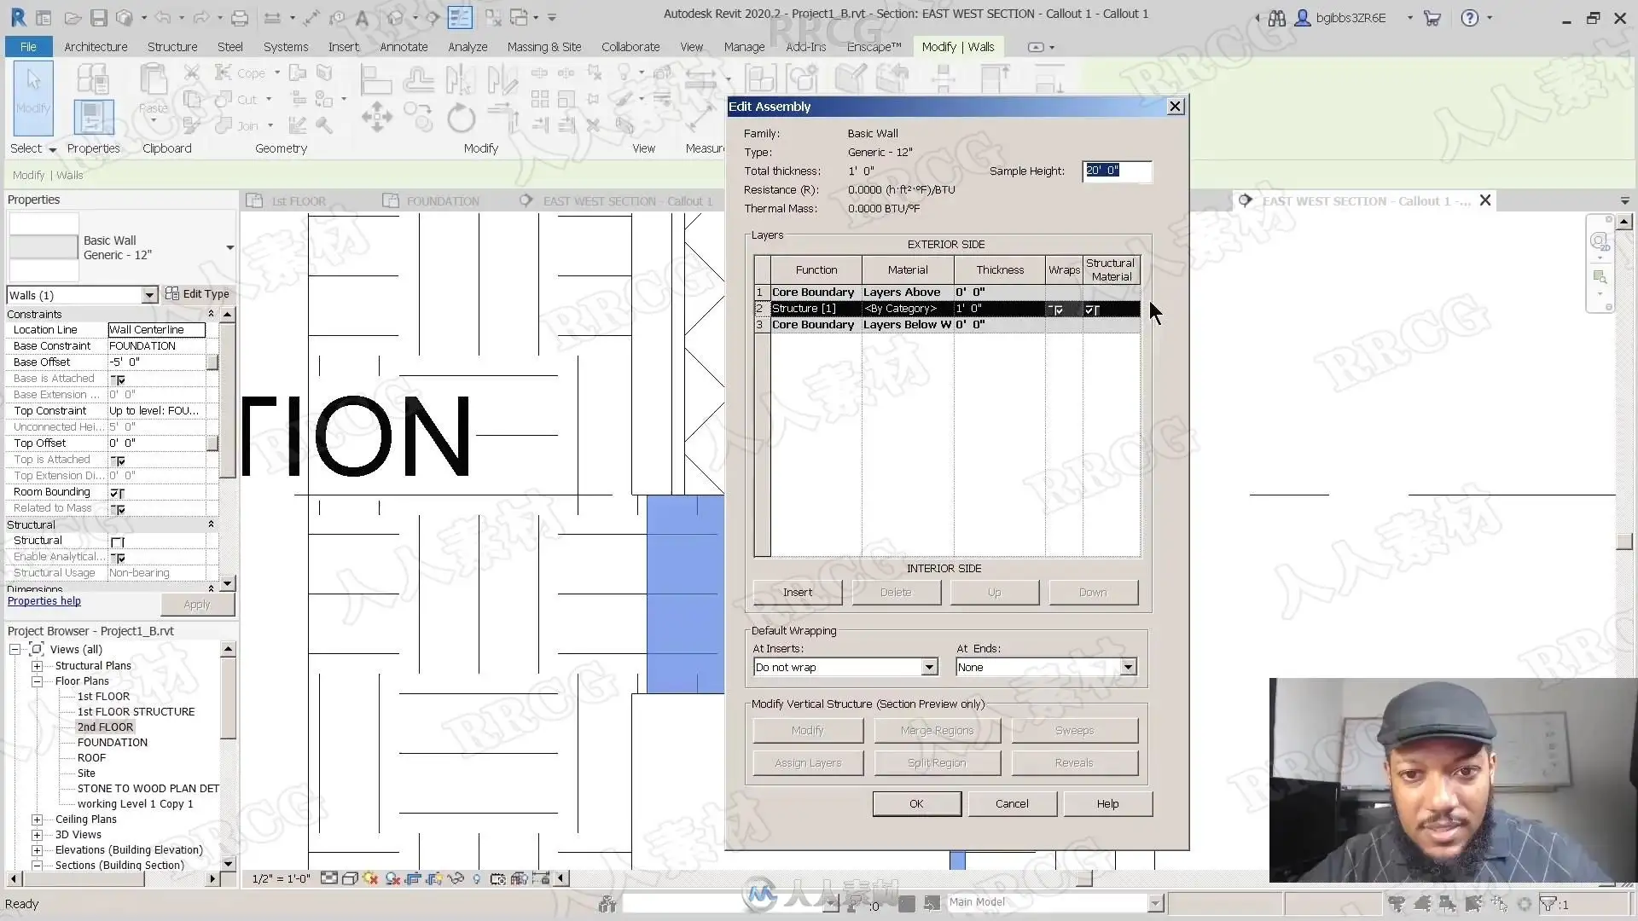The width and height of the screenshot is (1638, 921).
Task: Expand the Ceiling Plans tree node
Action: tap(37, 820)
